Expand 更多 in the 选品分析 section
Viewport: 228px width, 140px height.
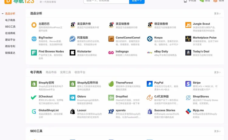[217, 13]
